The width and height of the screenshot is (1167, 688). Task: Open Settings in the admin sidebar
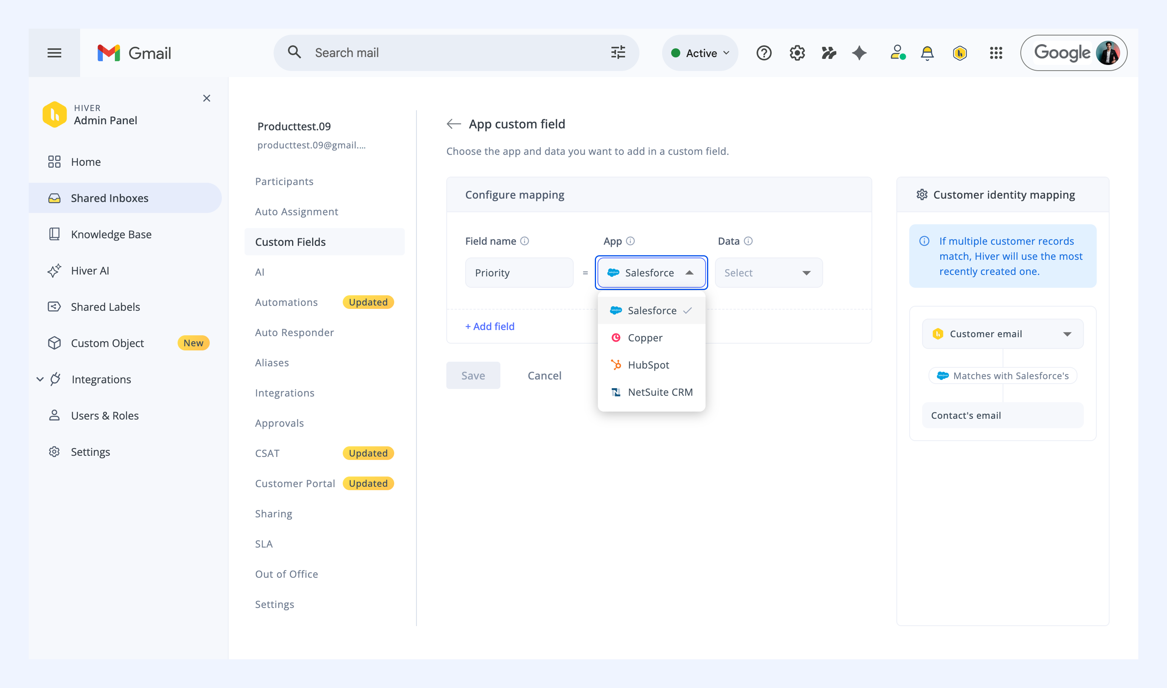(125, 452)
